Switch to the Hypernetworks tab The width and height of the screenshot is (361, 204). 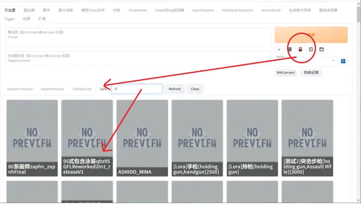coord(53,89)
